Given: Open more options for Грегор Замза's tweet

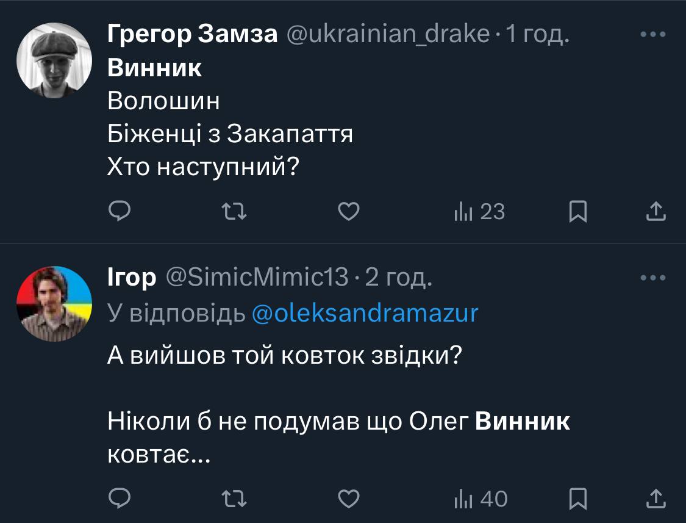Looking at the screenshot, I should point(653,35).
